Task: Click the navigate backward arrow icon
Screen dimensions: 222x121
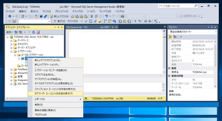Action: [x=10, y=16]
